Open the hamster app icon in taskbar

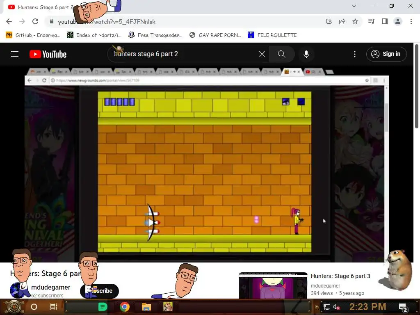168,307
